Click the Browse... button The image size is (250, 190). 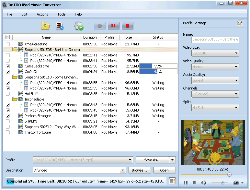(x=140, y=170)
